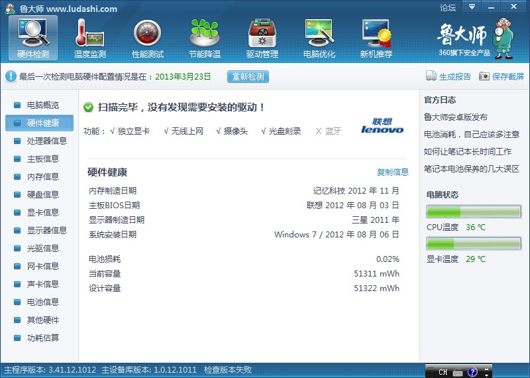Click the 生成报告 printer icon
Viewport: 530px width, 378px height.
tap(431, 76)
